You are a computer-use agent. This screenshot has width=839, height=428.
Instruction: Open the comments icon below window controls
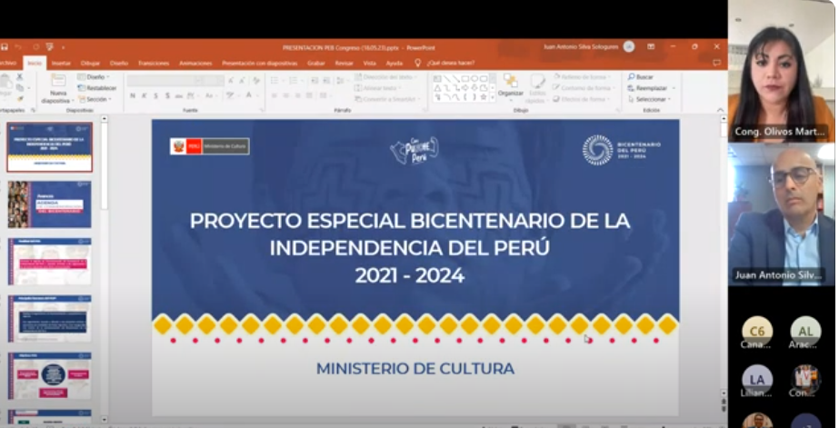pyautogui.click(x=717, y=63)
